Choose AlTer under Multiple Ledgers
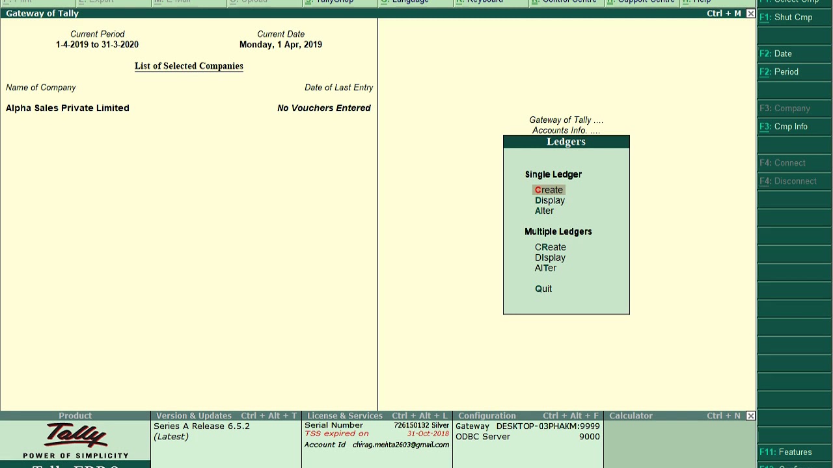The height and width of the screenshot is (468, 833). 545,268
